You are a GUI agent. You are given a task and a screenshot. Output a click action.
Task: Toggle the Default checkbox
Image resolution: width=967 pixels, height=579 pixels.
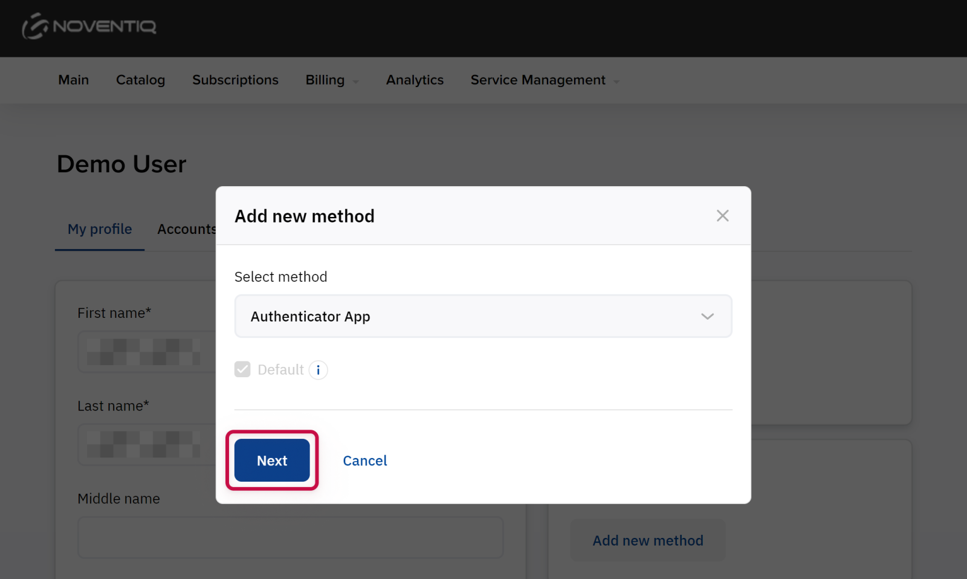coord(242,370)
